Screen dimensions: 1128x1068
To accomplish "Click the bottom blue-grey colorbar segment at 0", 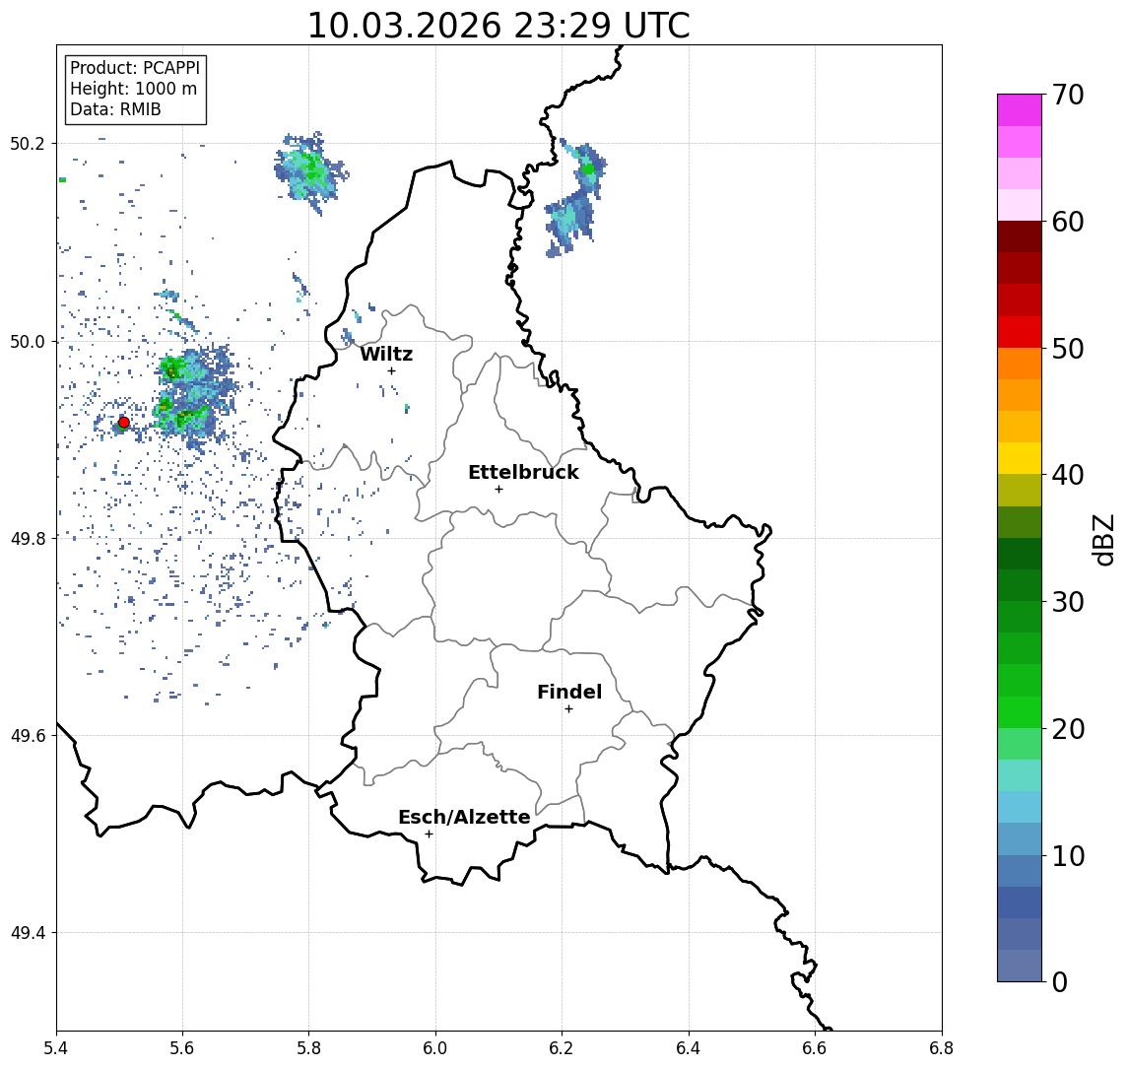I will click(1020, 966).
